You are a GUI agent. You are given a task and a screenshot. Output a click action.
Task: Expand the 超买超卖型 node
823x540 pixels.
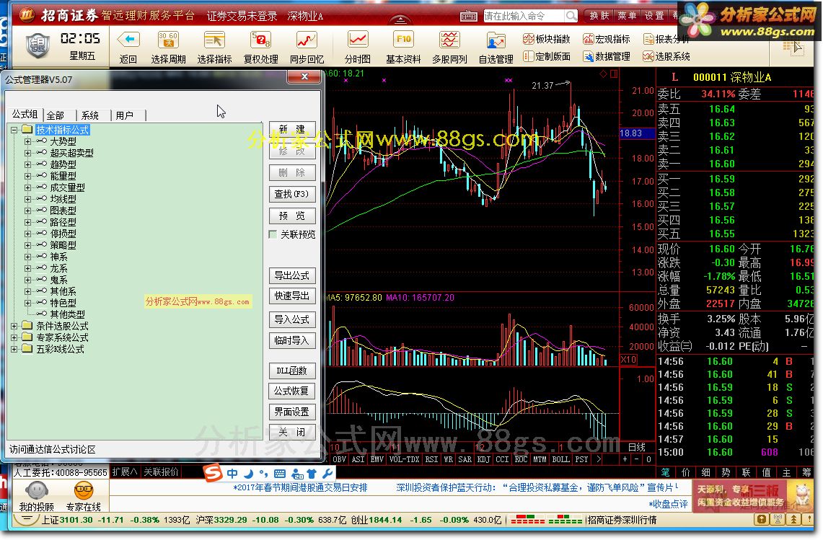(x=28, y=153)
